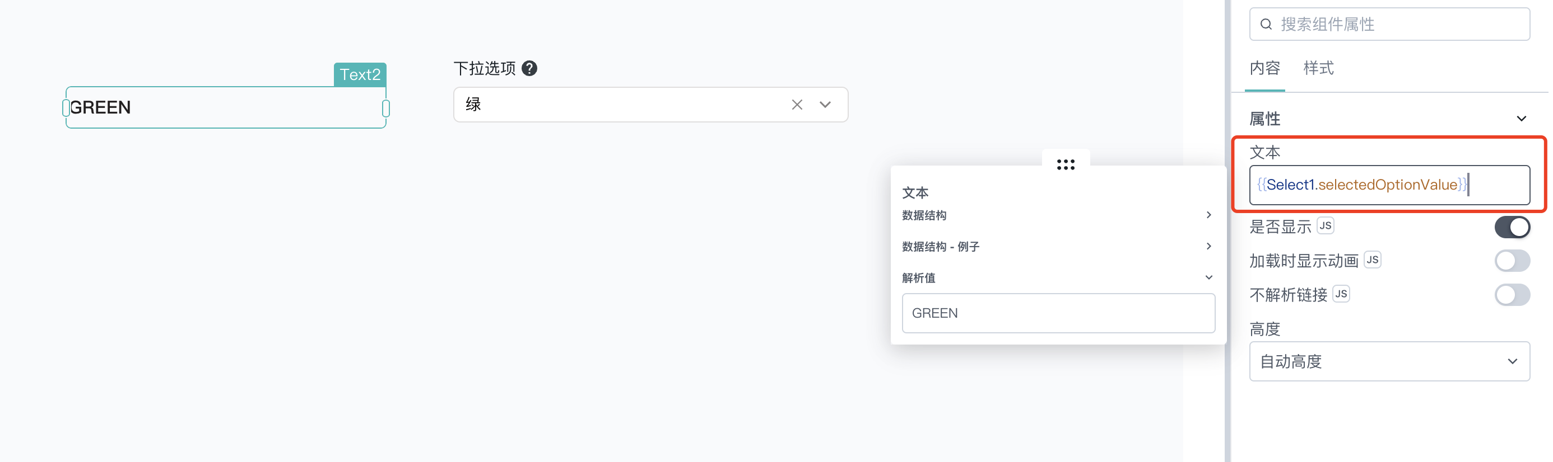Click the JS icon next to 是否显示
Screen dimensions: 1553x462
pyautogui.click(x=1325, y=225)
